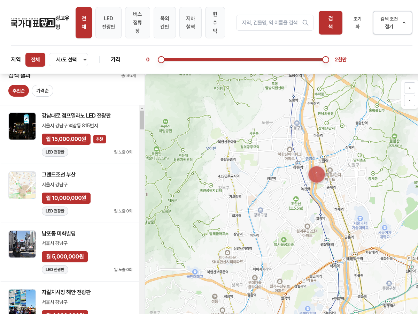Select the LED 전광판 ad type tab
The width and height of the screenshot is (418, 314).
click(x=108, y=23)
